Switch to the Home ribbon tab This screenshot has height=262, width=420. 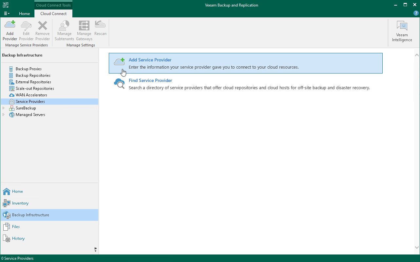tap(24, 14)
